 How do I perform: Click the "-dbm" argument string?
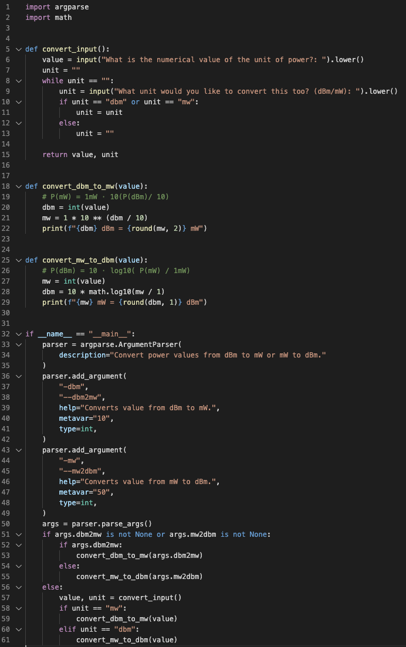[x=72, y=387]
